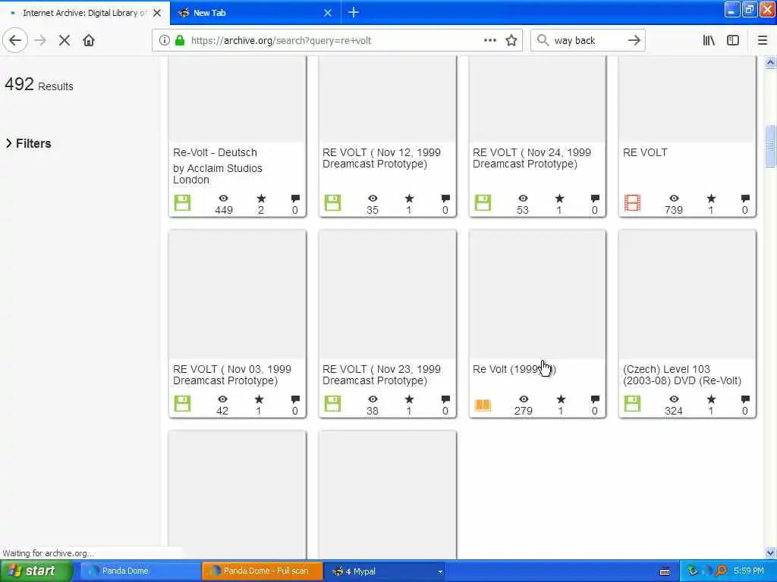The width and height of the screenshot is (777, 582).
Task: Open RE VOLT (Nov 23, 1999 Dreamcast Prototype) title
Action: [382, 374]
